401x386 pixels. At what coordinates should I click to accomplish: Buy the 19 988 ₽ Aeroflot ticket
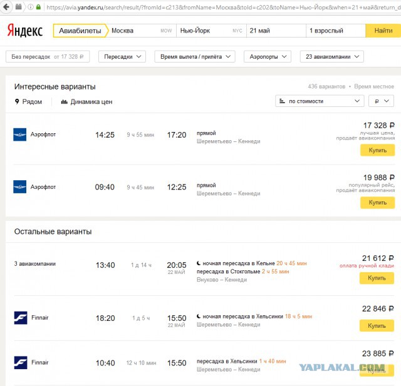(x=377, y=203)
